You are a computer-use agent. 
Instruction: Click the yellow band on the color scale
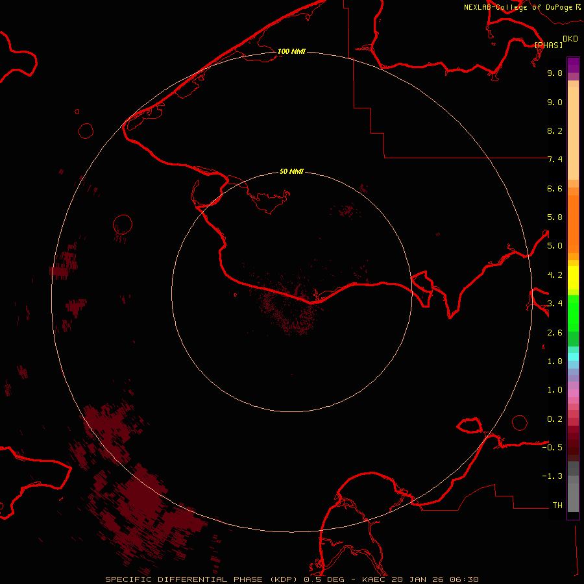coord(573,278)
